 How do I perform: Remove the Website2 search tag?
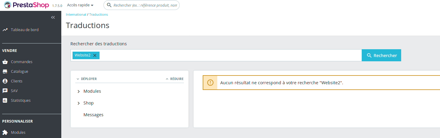95,55
